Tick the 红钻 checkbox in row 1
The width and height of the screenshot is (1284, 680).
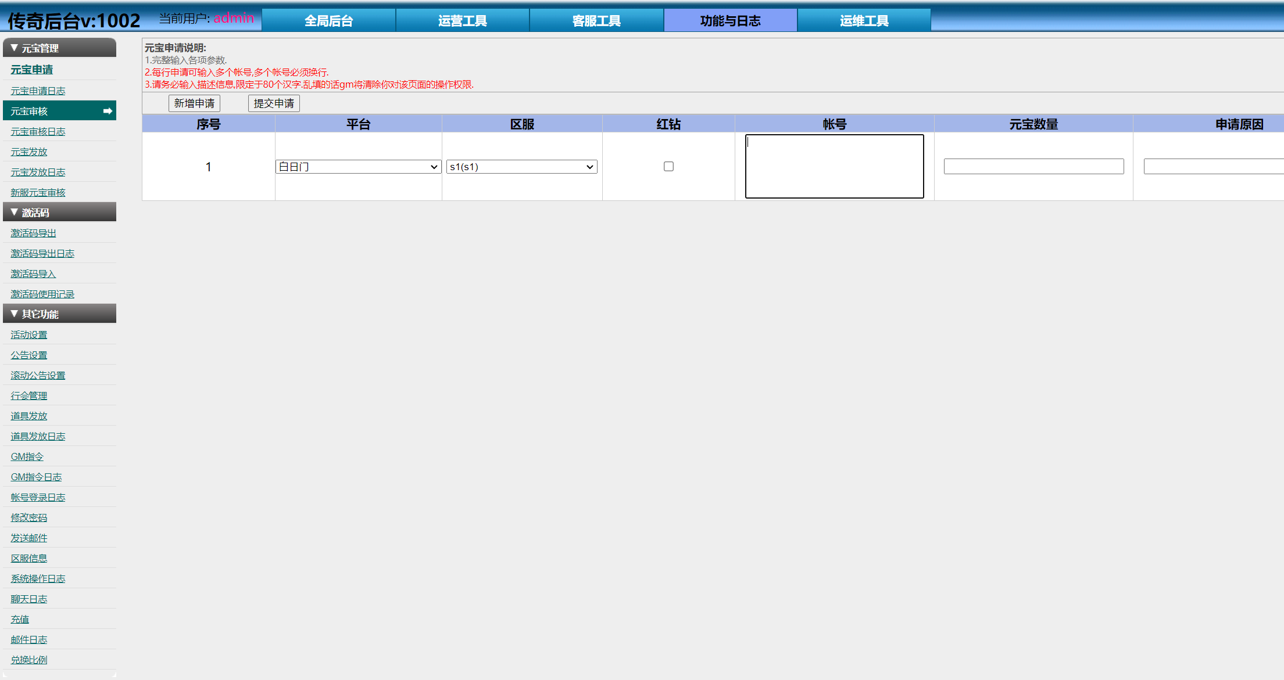click(x=668, y=167)
